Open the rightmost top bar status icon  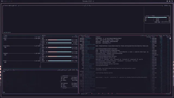pyautogui.click(x=172, y=1)
